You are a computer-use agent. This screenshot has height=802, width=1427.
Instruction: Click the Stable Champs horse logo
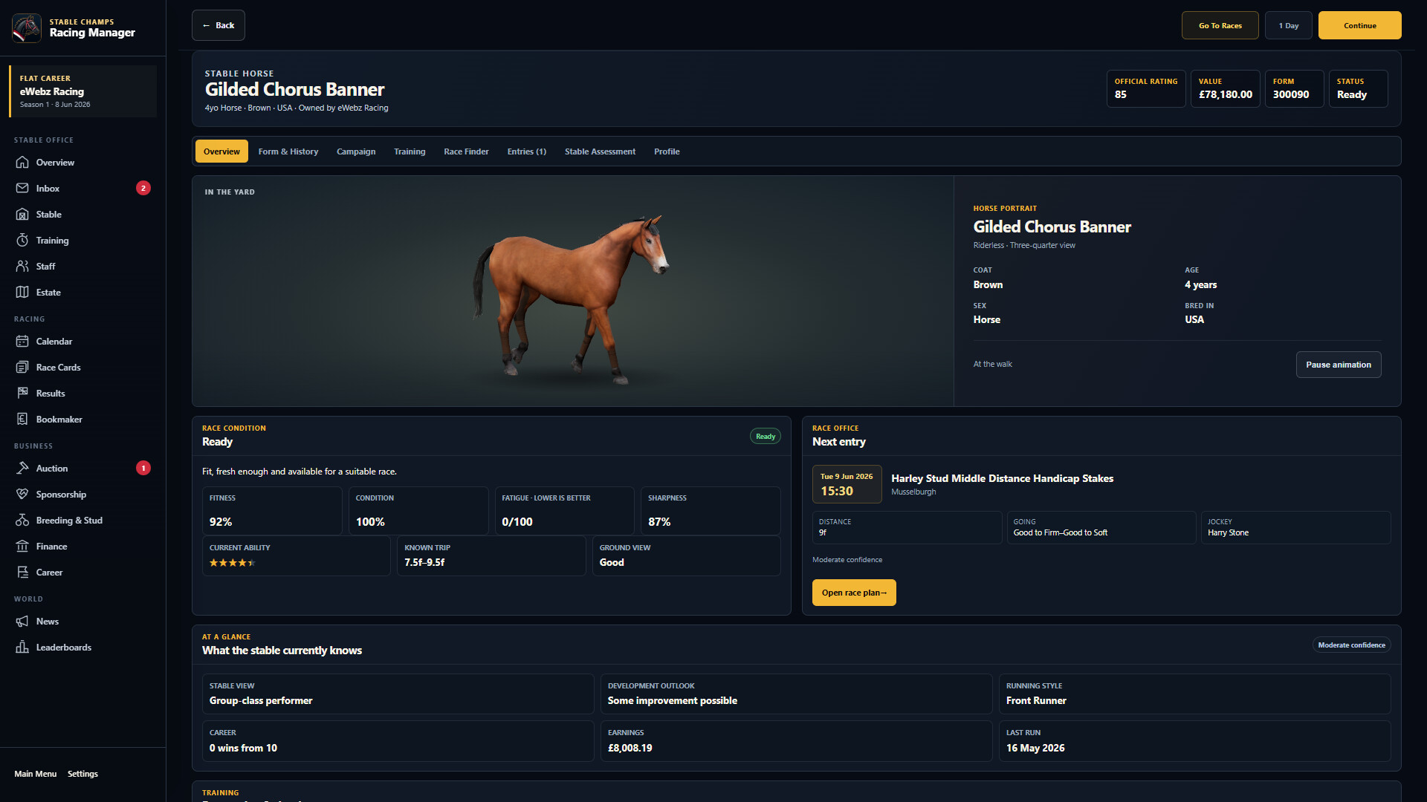[x=27, y=27]
